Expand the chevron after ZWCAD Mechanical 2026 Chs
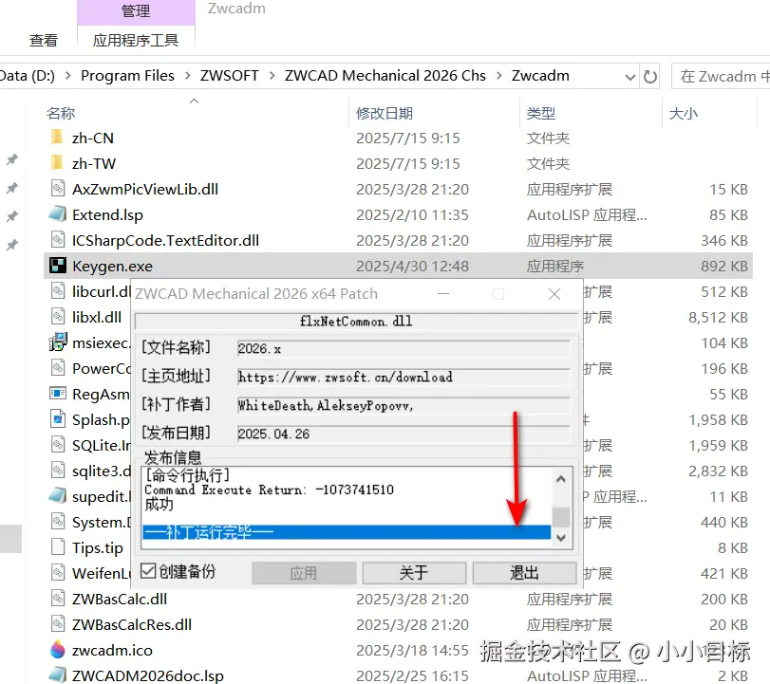Viewport: 770px width, 684px height. click(498, 76)
